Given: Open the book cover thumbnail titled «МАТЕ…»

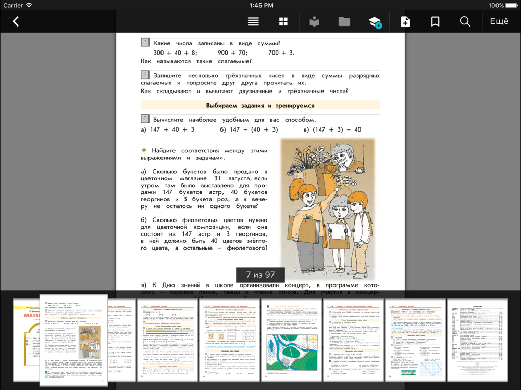Looking at the screenshot, I should coord(26,340).
